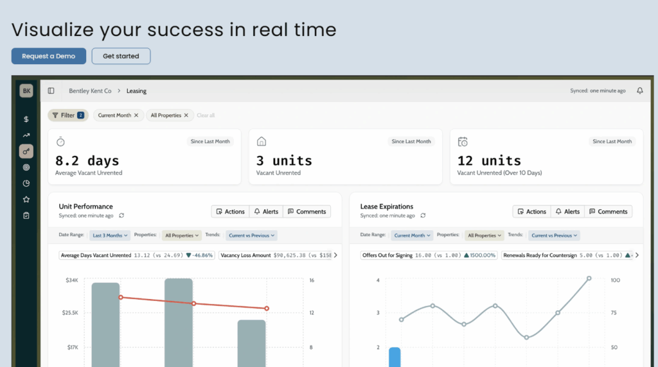Toggle the sidebar panel icon

click(x=51, y=91)
